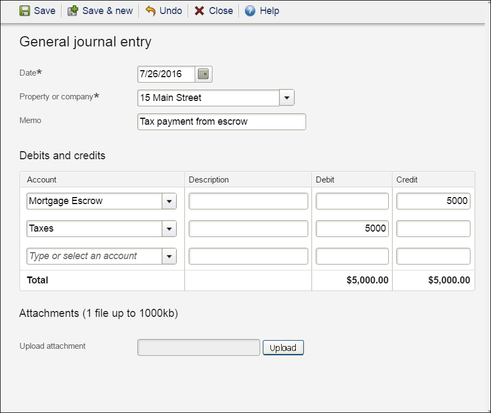This screenshot has width=491, height=413.
Task: Click the Upload button for attachments
Action: pos(283,348)
